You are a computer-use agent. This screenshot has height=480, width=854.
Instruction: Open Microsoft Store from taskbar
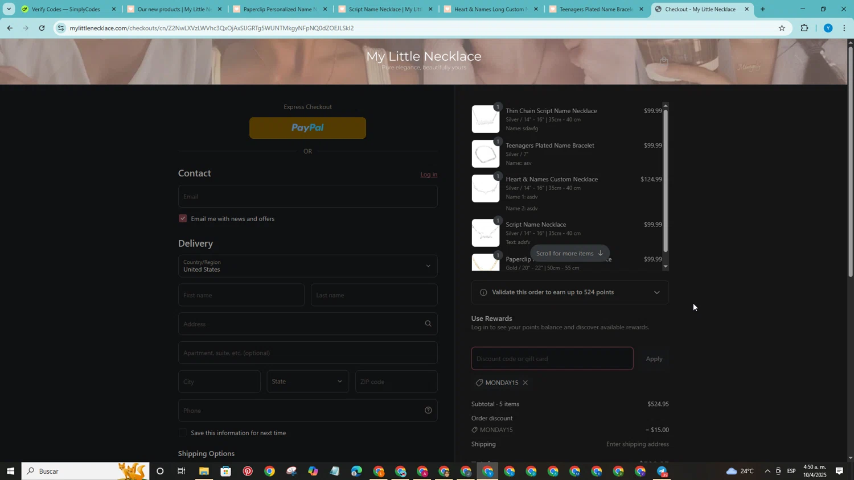tap(226, 471)
